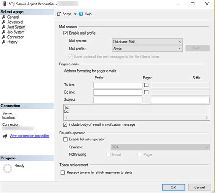
Task: Open the General page
Action: point(13,17)
